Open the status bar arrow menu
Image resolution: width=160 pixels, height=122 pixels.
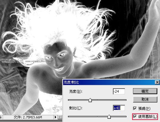(x=55, y=117)
